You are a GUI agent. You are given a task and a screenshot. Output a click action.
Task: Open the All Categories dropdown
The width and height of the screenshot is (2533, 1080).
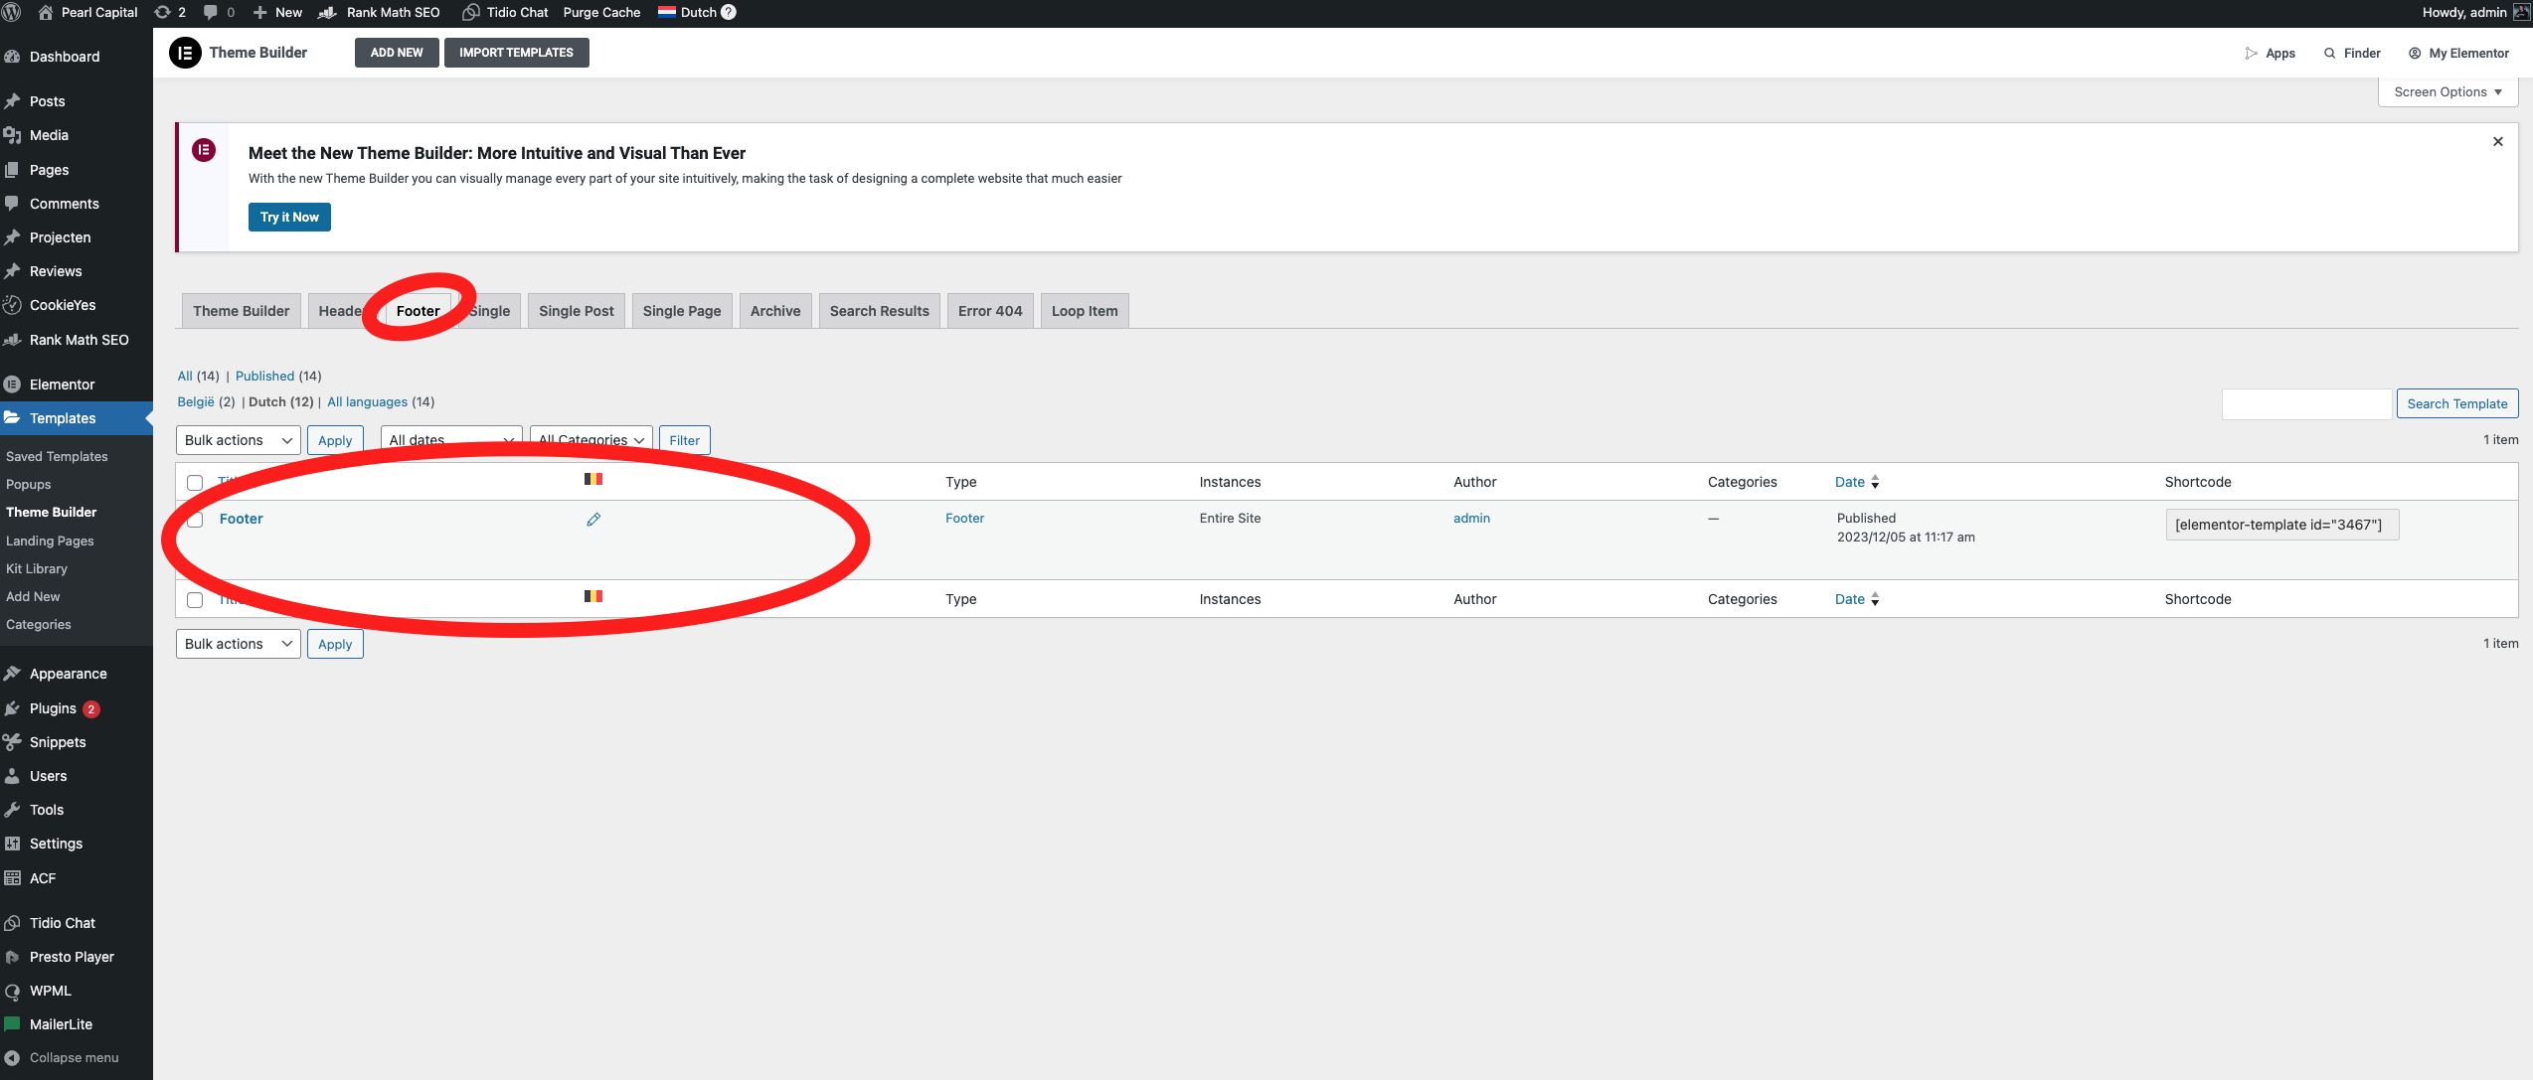pos(591,440)
